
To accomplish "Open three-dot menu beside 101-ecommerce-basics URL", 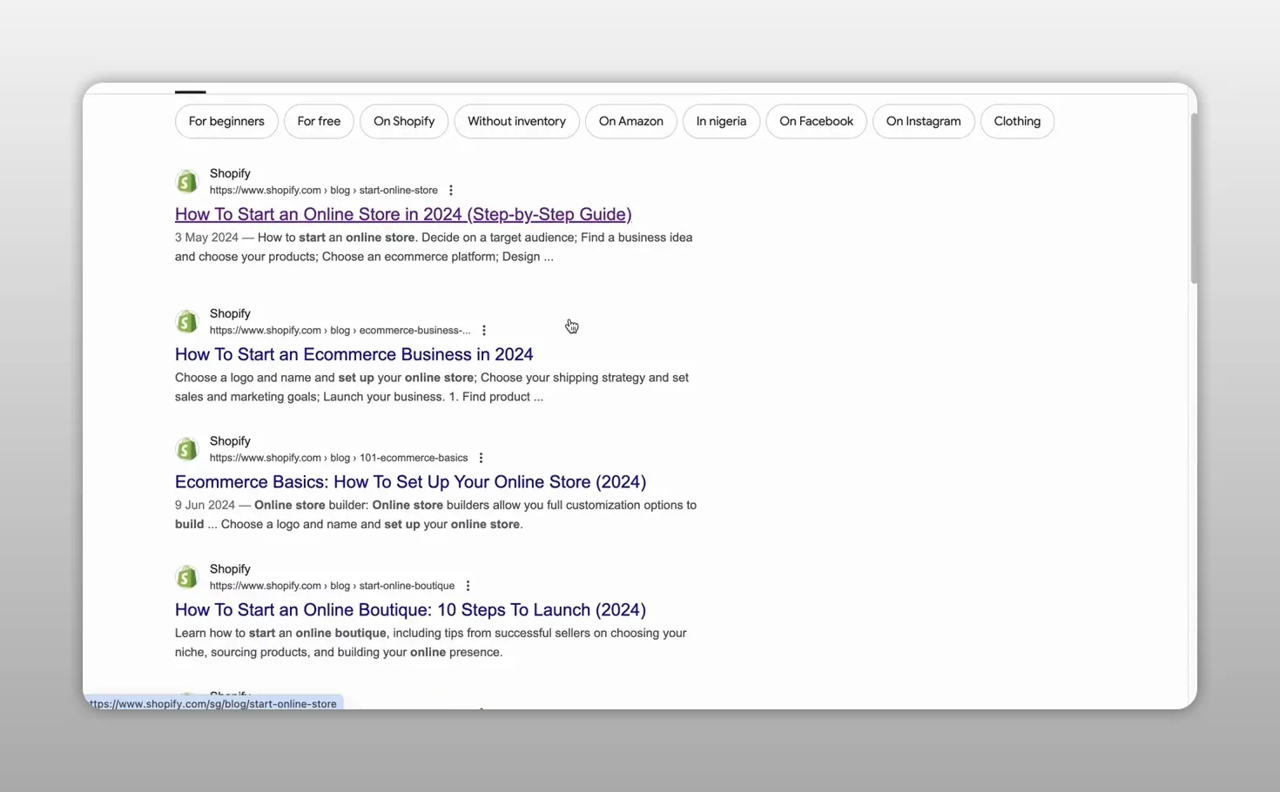I will (481, 458).
